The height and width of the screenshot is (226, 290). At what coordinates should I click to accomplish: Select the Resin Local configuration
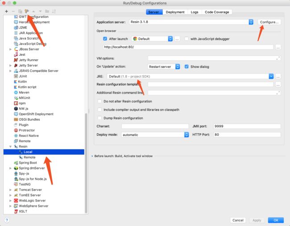tap(44, 152)
